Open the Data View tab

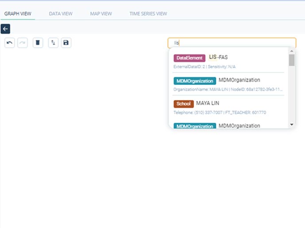click(x=61, y=14)
